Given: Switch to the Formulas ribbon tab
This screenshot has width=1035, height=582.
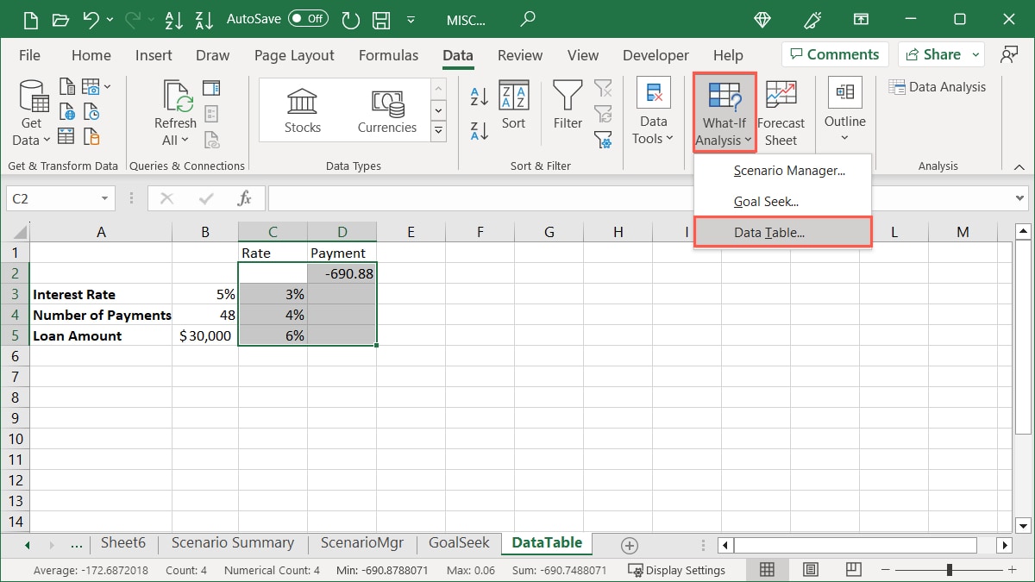Looking at the screenshot, I should click(x=388, y=54).
